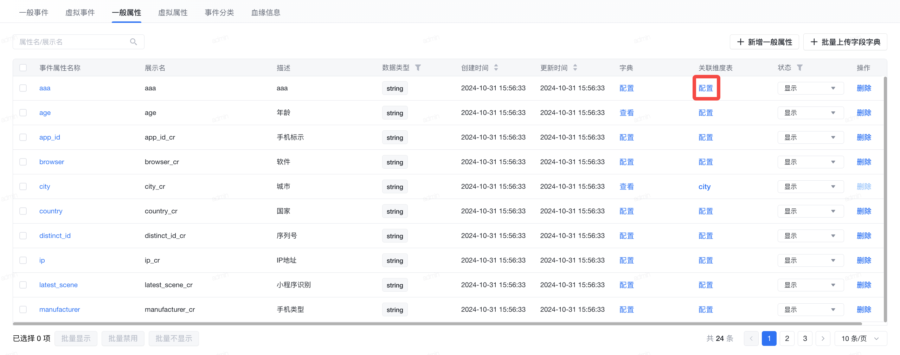Check the app_id row checkbox

(23, 137)
